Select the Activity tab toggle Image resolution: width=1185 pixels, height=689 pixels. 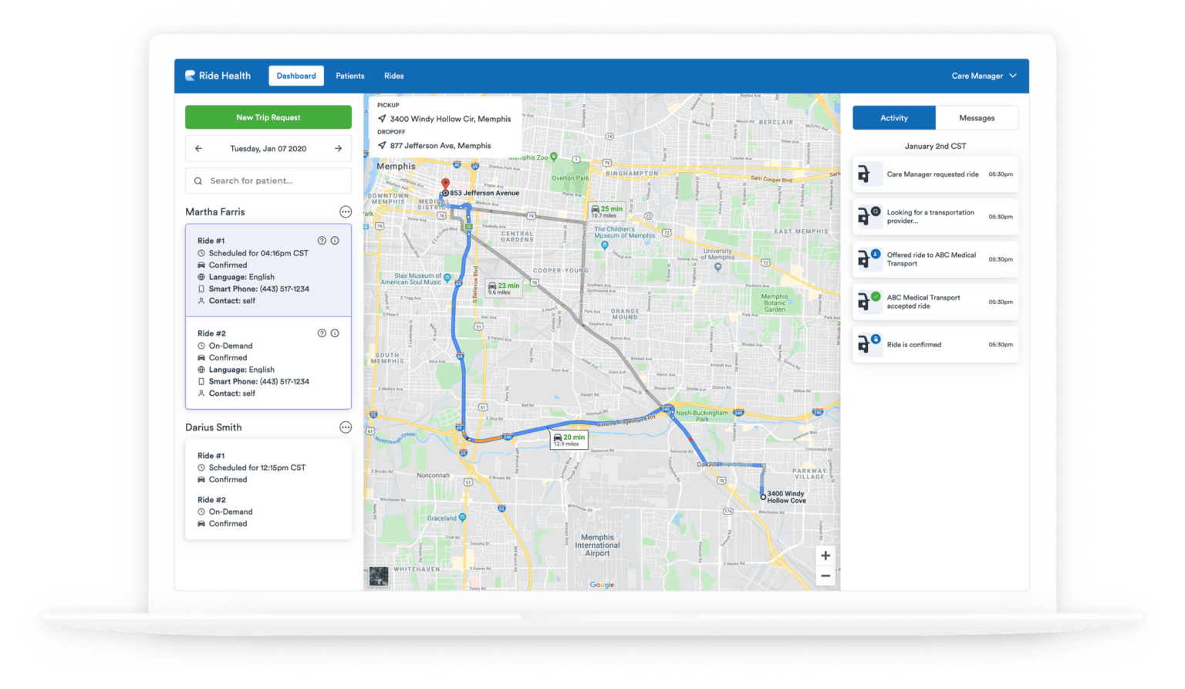click(x=893, y=117)
